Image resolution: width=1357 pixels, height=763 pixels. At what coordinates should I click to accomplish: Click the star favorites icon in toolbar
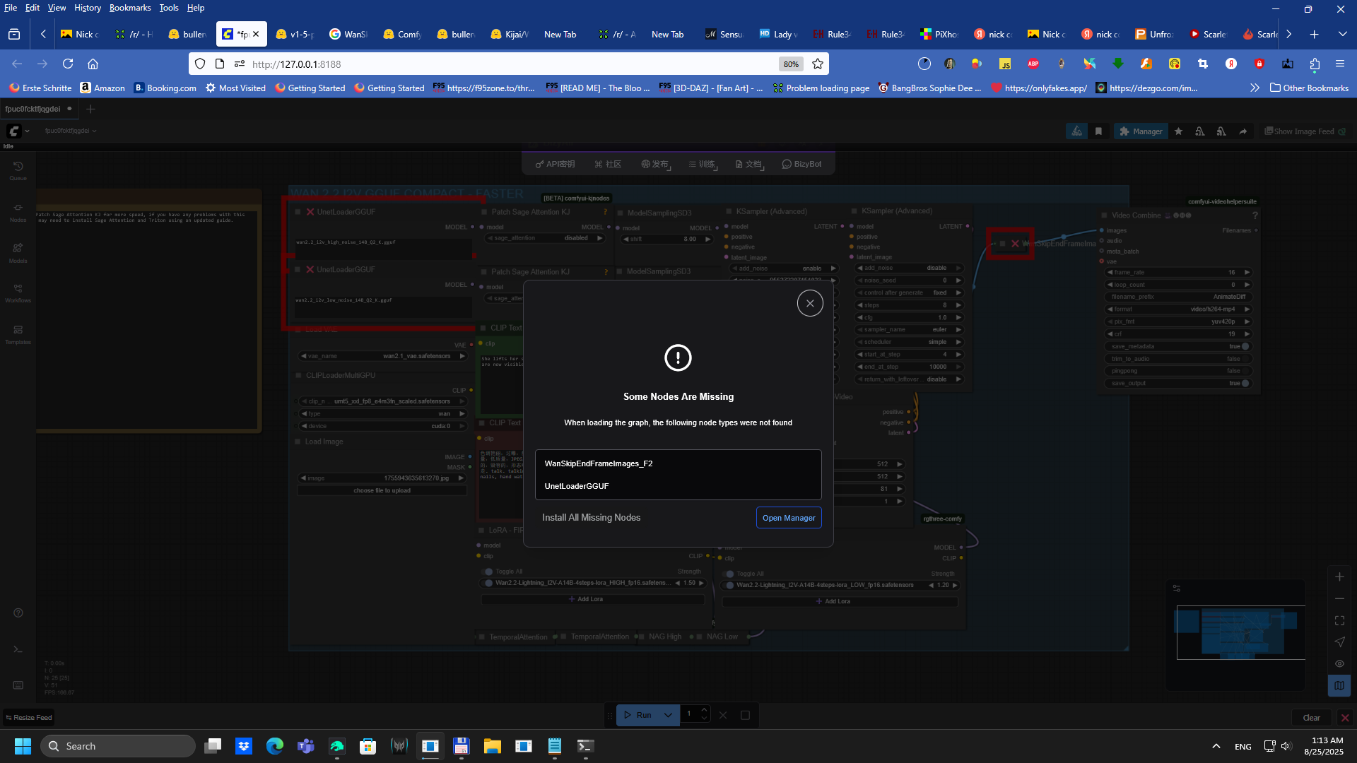1178,131
